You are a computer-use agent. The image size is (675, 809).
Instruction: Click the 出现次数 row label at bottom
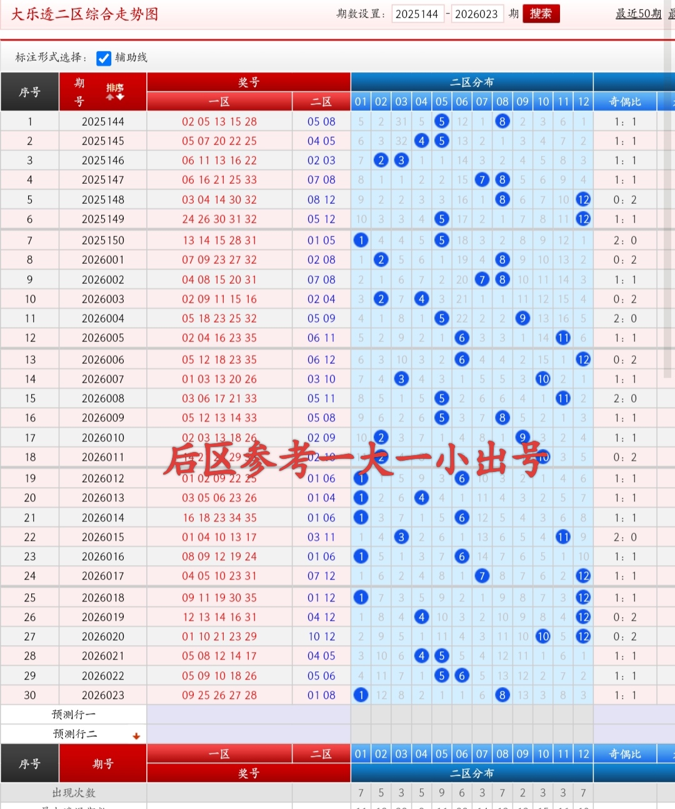click(72, 792)
